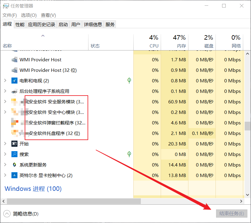Click the Search (搜索) magnifier icon
251x223 pixels.
14,154
